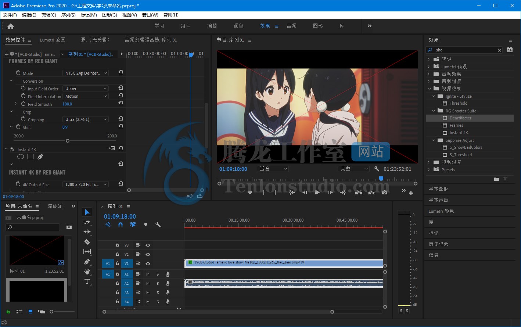Step back one frame in program monitor
Screen dimensions: 521x327
pos(305,192)
